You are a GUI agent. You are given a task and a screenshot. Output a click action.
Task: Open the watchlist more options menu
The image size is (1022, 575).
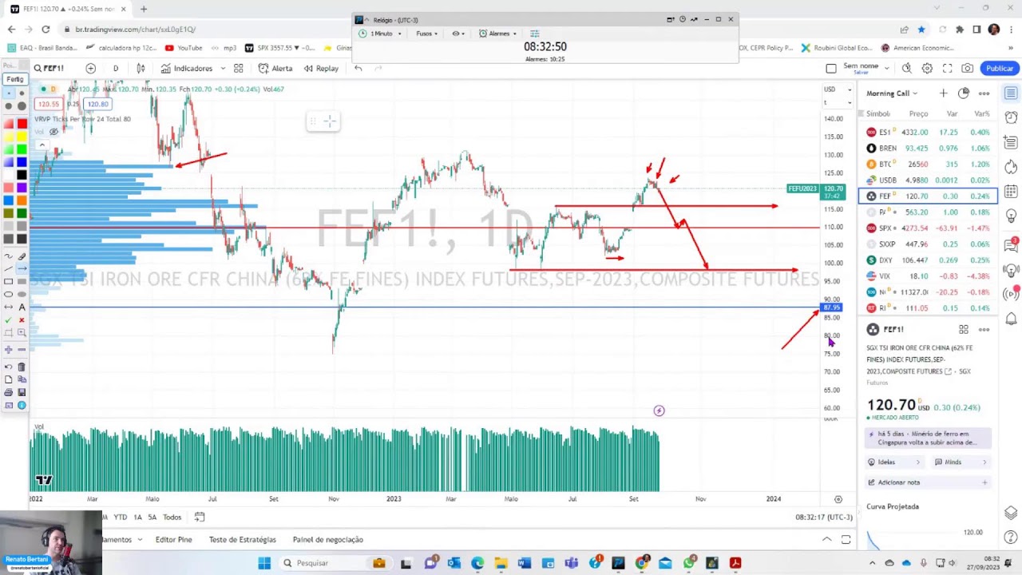tap(984, 93)
